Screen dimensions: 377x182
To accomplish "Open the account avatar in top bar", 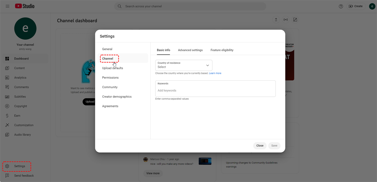I will click(x=372, y=6).
